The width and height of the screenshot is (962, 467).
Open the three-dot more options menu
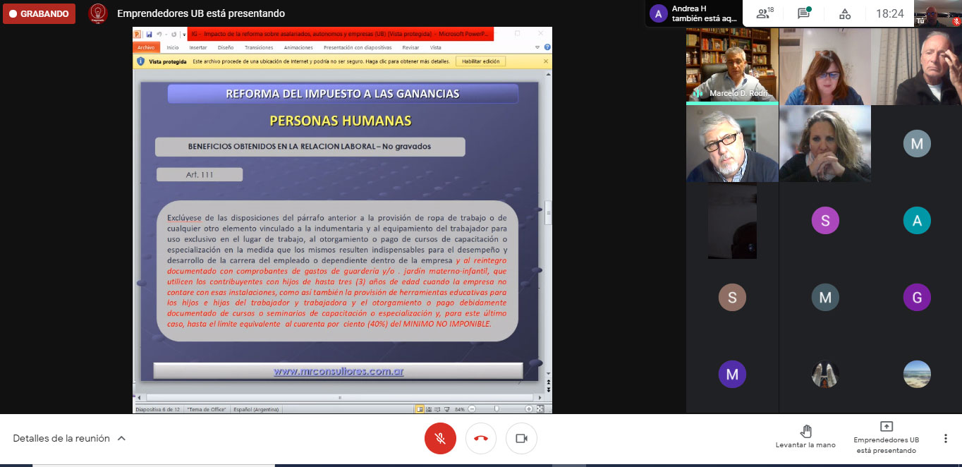pyautogui.click(x=945, y=438)
